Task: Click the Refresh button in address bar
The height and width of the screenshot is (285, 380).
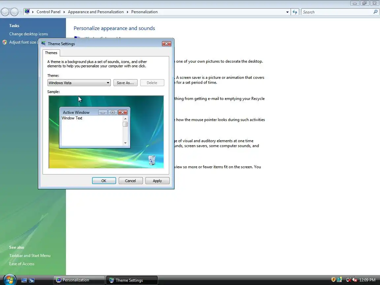Action: 295,12
